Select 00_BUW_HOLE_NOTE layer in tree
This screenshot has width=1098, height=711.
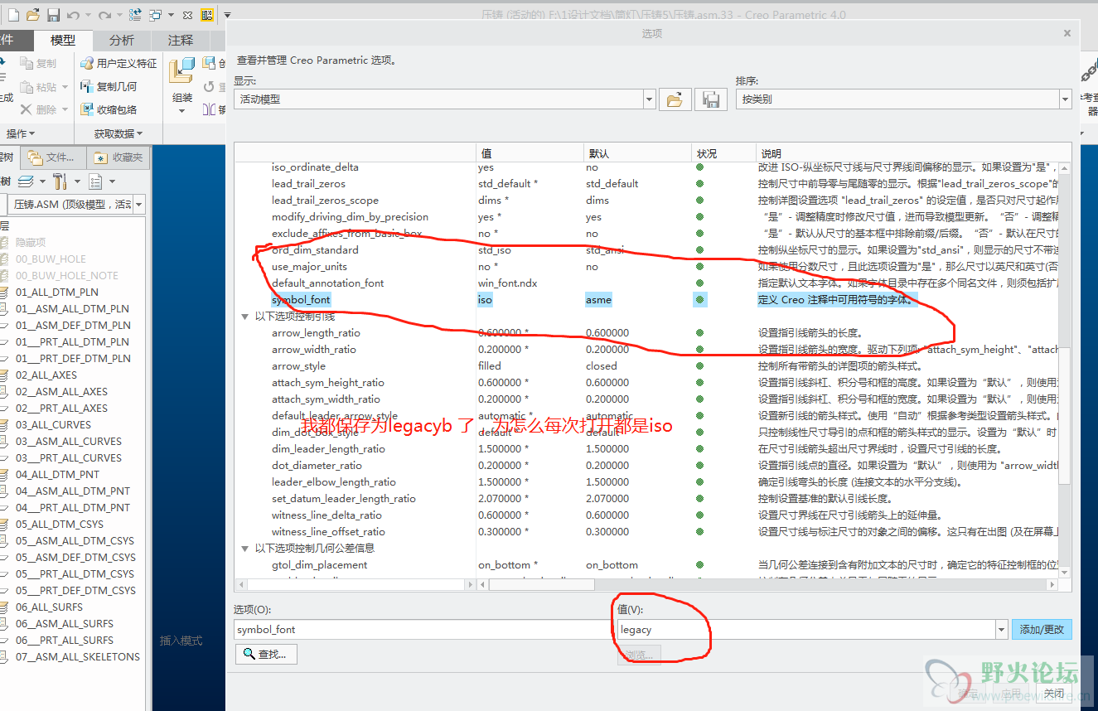coord(66,275)
